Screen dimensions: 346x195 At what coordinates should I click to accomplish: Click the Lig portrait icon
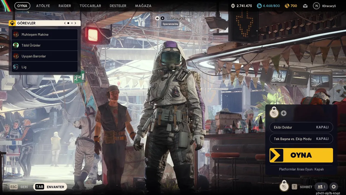16,67
